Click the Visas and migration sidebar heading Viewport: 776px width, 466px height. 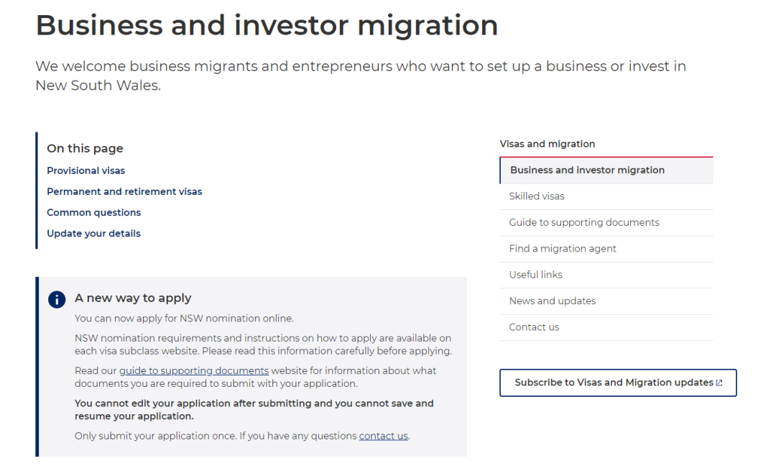tap(548, 144)
